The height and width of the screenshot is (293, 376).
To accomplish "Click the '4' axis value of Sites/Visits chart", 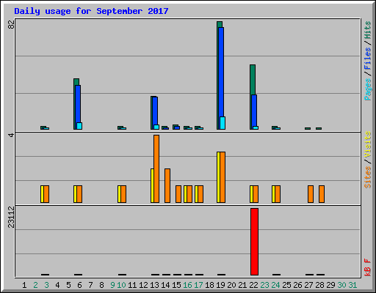I will click(x=11, y=135).
